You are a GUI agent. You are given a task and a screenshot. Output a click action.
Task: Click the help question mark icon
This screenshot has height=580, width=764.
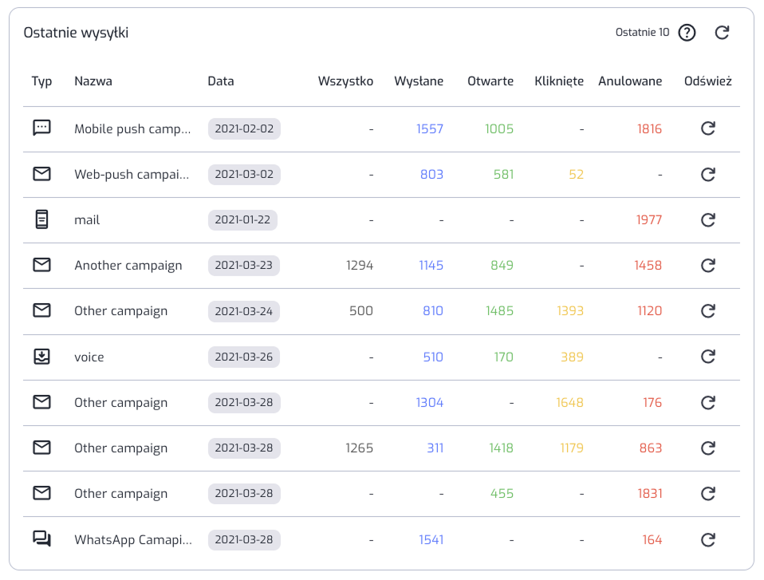(x=687, y=33)
